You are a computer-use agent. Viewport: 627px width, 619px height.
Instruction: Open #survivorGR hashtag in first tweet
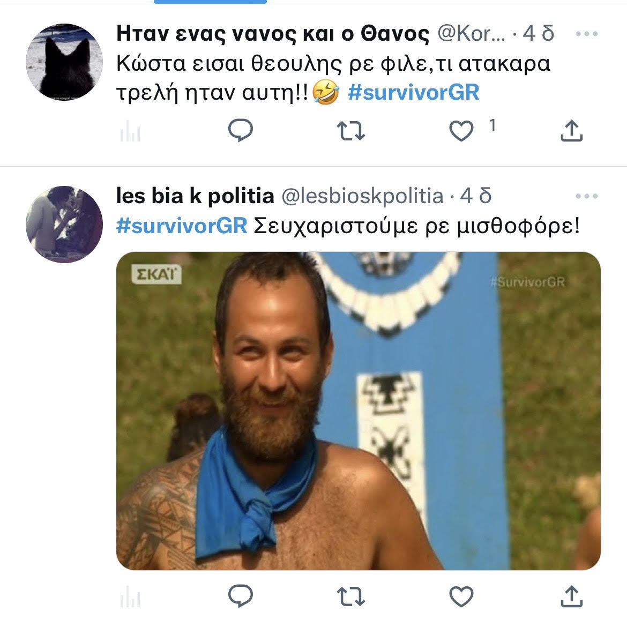coord(413,92)
